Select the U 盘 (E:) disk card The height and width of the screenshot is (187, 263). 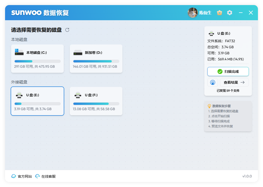pyautogui.click(x=37, y=101)
